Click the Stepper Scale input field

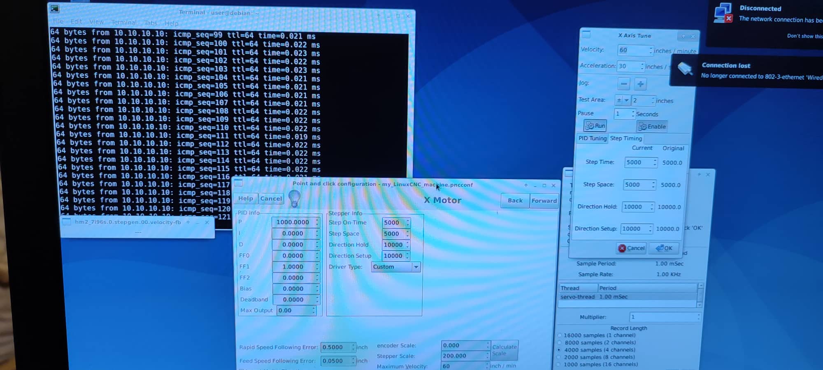click(x=464, y=356)
